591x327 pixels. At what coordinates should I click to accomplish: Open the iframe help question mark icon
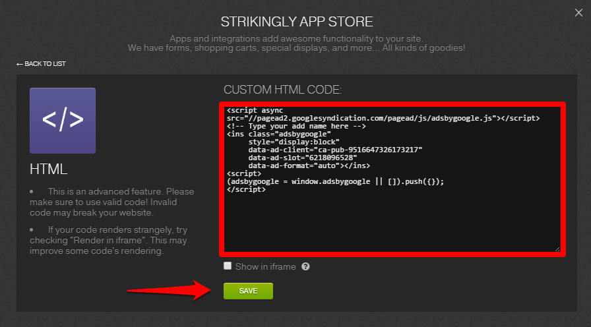coord(305,267)
